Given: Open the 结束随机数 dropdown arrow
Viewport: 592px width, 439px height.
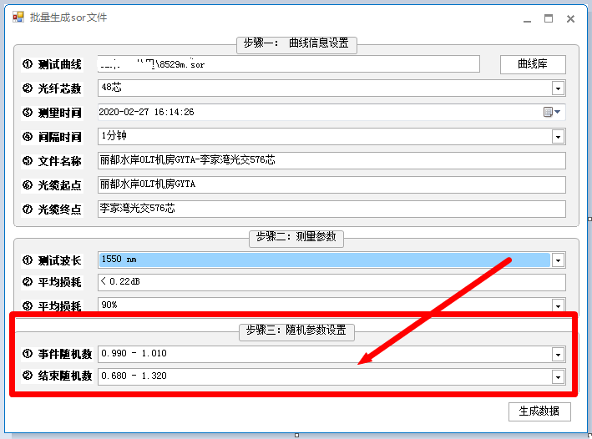Looking at the screenshot, I should (558, 376).
